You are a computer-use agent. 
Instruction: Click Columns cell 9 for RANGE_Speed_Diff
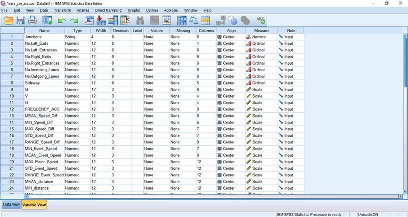pos(206,142)
